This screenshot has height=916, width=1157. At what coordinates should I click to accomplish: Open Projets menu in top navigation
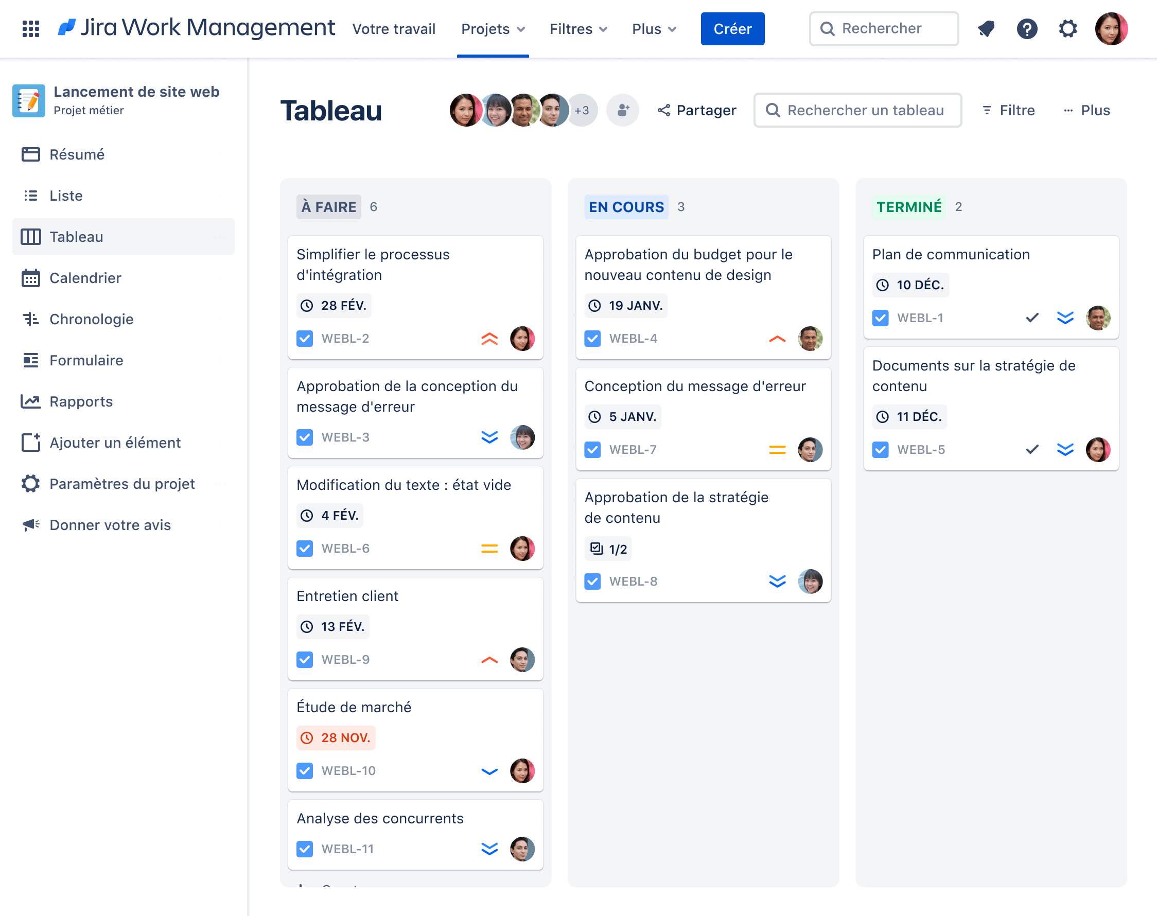tap(493, 28)
